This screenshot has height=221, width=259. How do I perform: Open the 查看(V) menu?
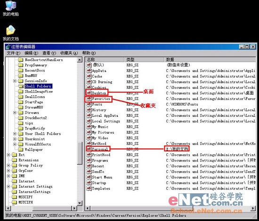pyautogui.click(x=49, y=53)
